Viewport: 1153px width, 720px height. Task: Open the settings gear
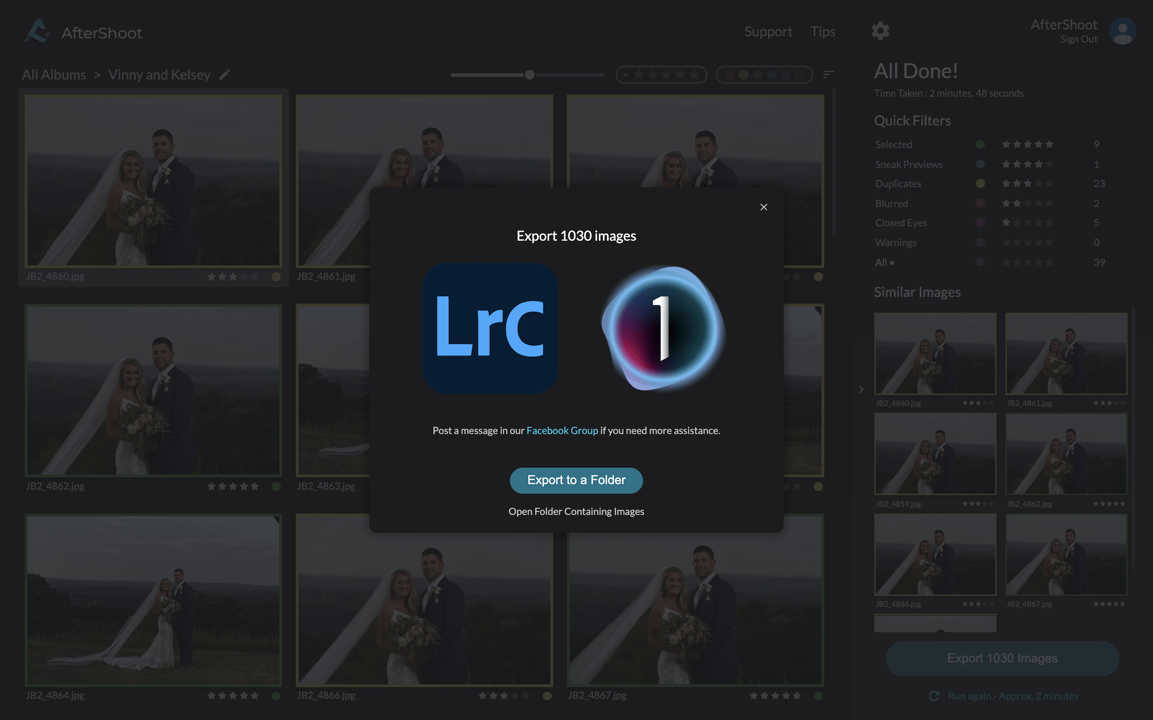[880, 31]
